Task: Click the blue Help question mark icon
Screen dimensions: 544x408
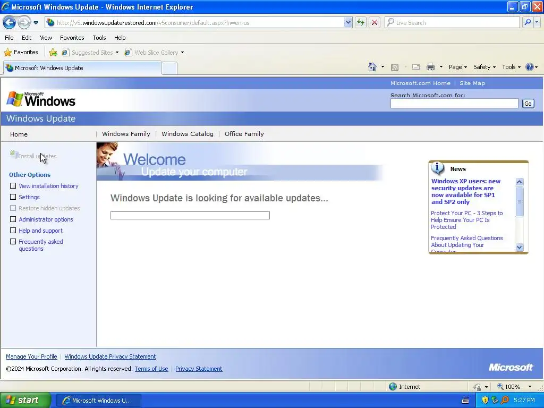Action: point(530,67)
